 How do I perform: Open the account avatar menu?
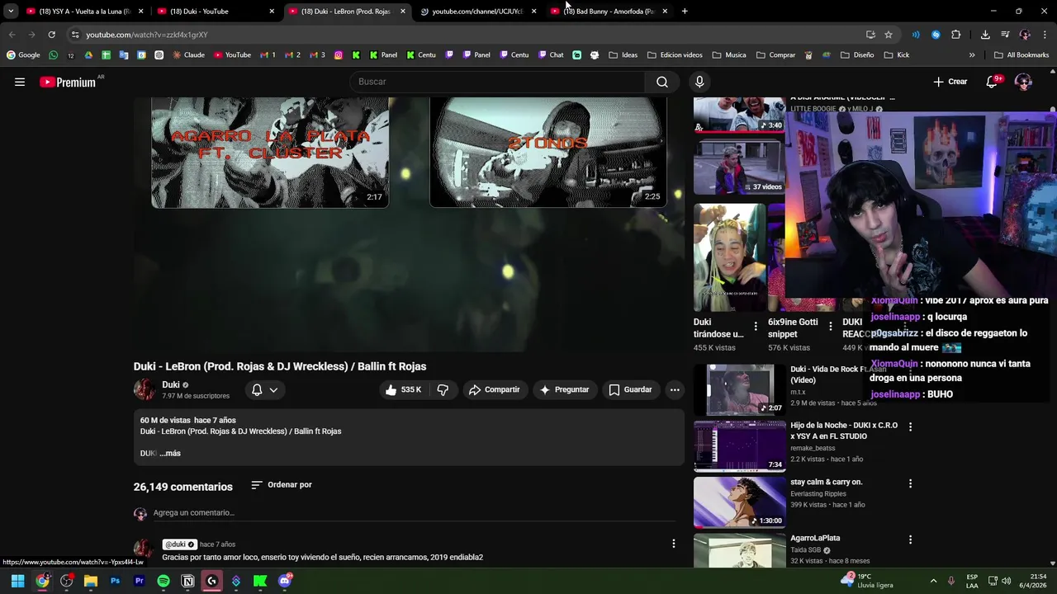pyautogui.click(x=1023, y=82)
